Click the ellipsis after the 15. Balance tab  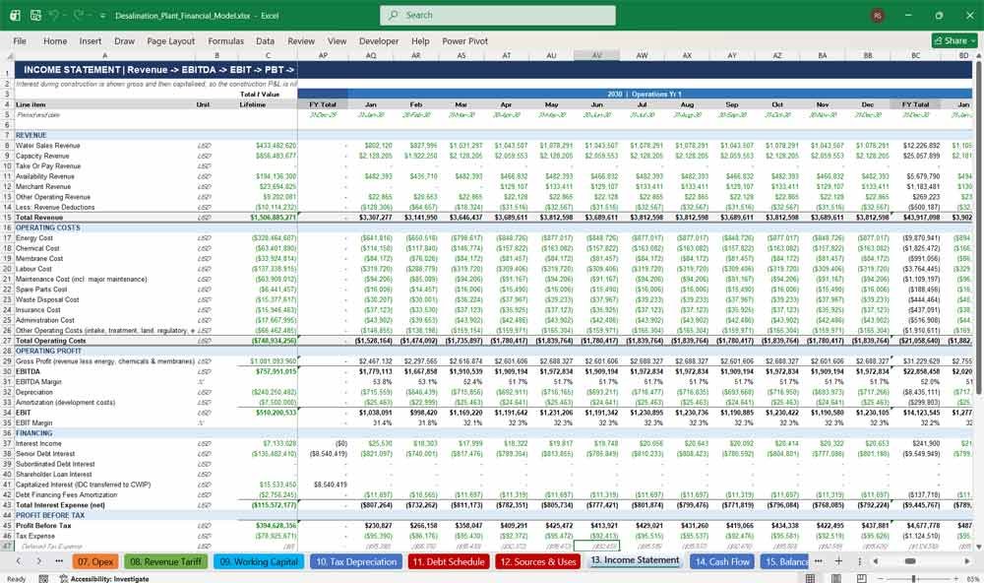pyautogui.click(x=819, y=561)
